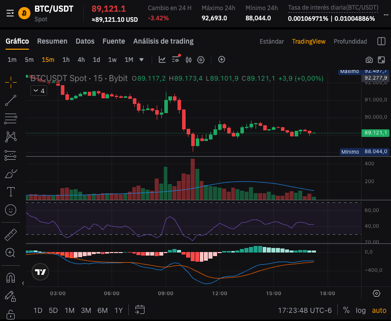The image size is (391, 321).
Task: Select the 6M date range
Action: click(102, 310)
